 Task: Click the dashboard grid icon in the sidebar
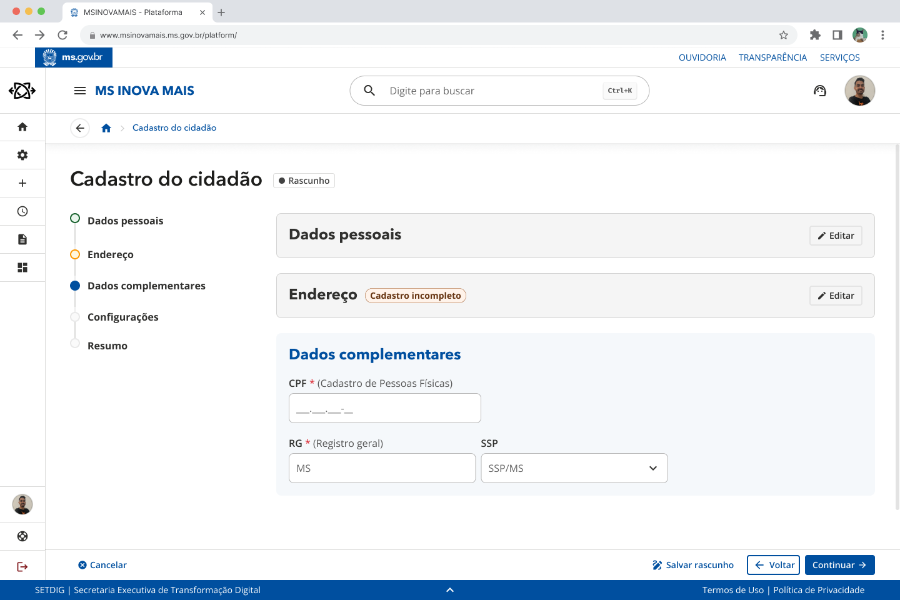tap(22, 267)
